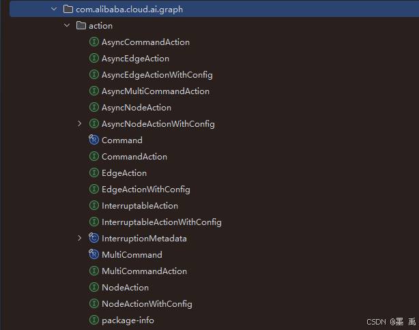Viewport: 419px width, 330px height.
Task: Click the AsyncMultiCommandAction interface icon
Action: (94, 91)
